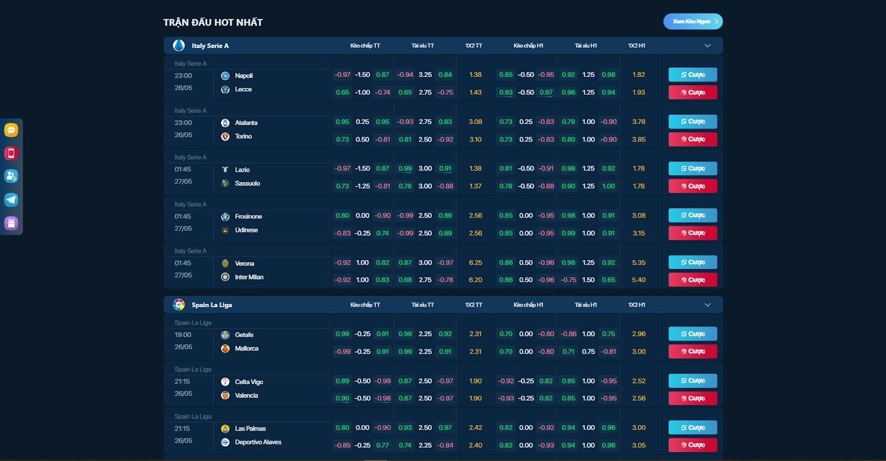Click the Napoli team crest
886x461 pixels.
(225, 76)
